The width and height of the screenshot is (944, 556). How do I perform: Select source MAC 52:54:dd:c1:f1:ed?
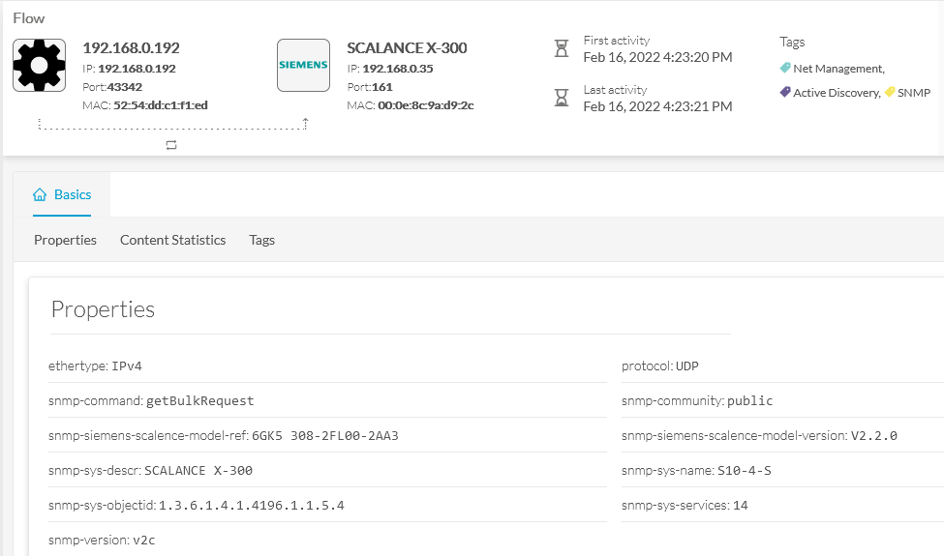click(161, 105)
